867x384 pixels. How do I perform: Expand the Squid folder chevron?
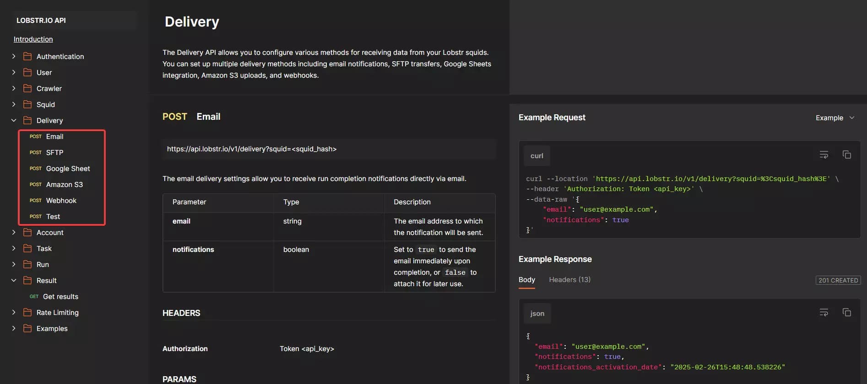click(14, 104)
